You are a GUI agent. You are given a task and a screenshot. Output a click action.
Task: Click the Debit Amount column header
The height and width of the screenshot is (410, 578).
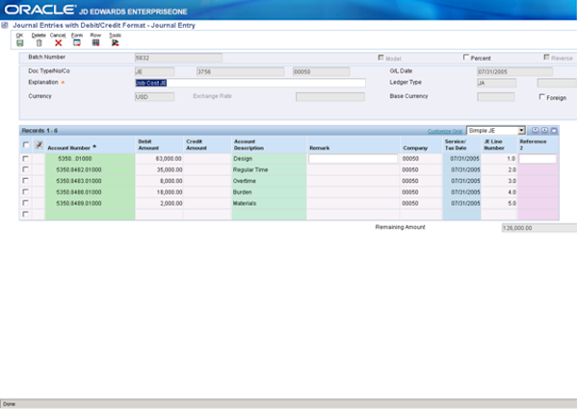[x=159, y=144]
